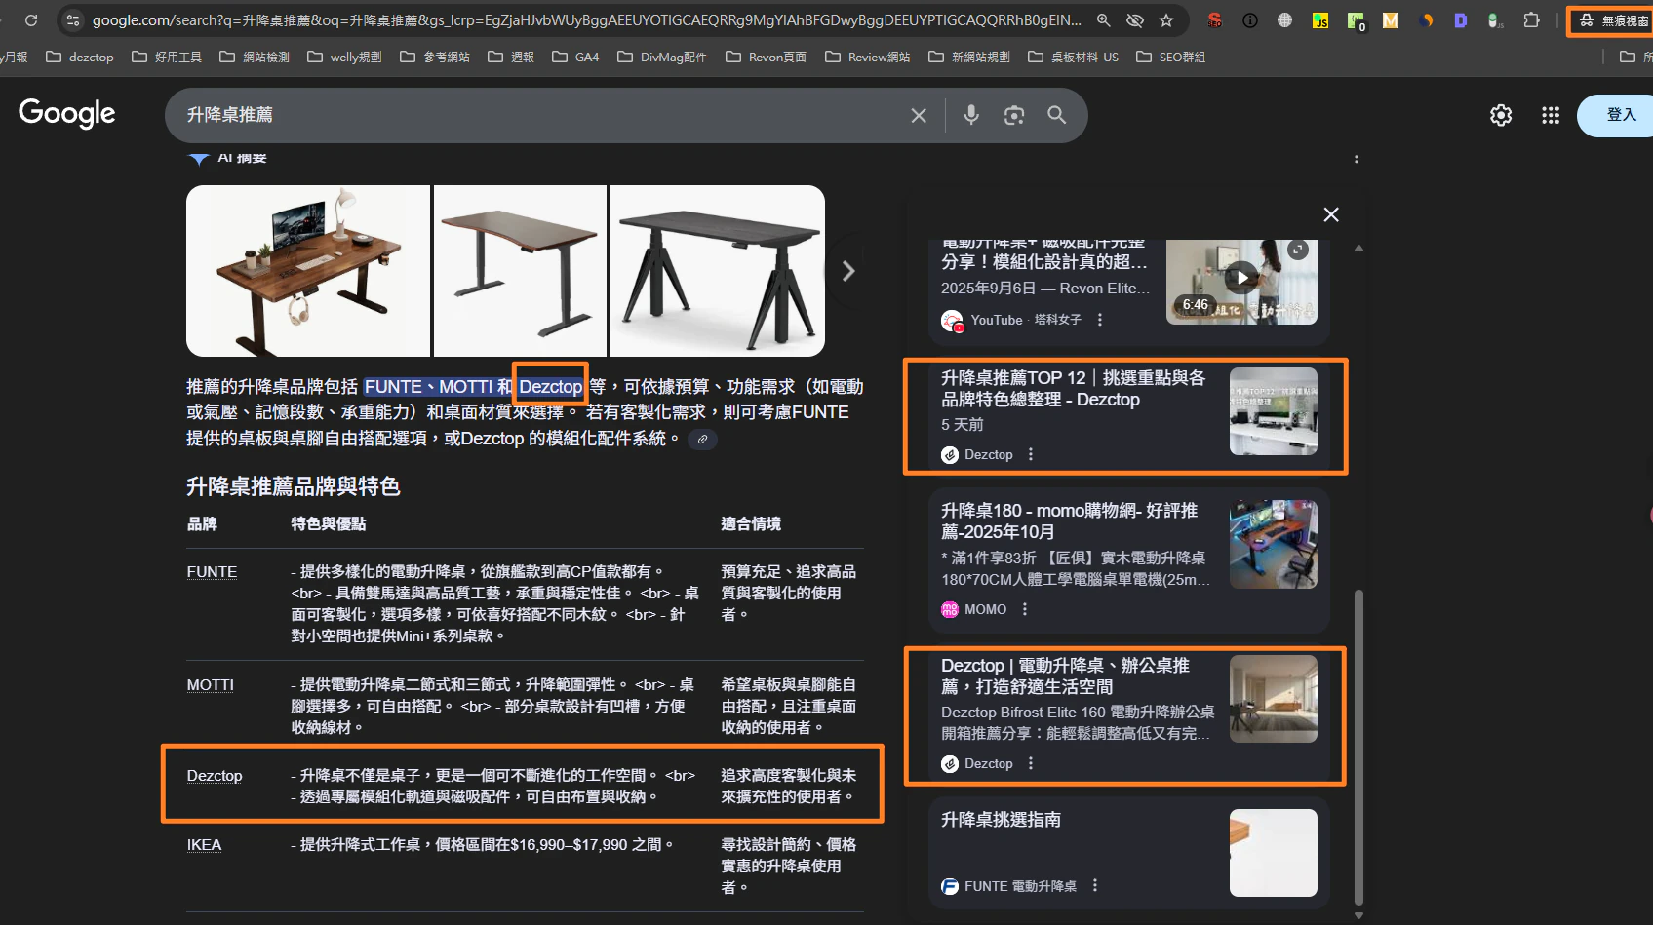This screenshot has width=1653, height=925.
Task: Open the SEO群組 bookmarks folder
Action: [x=1171, y=57]
